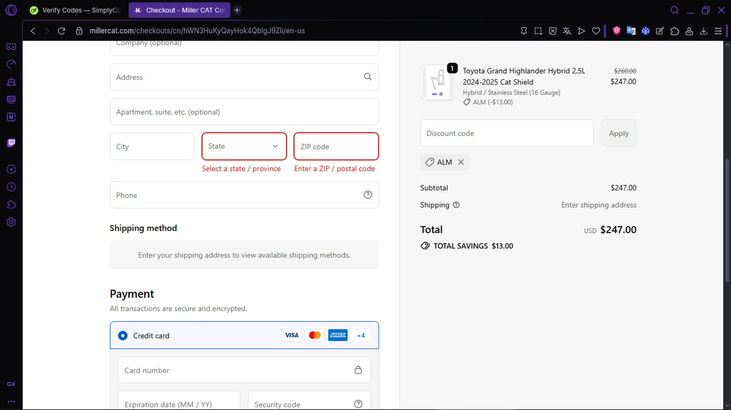Click the Visa card logo
This screenshot has width=731, height=410.
point(291,335)
